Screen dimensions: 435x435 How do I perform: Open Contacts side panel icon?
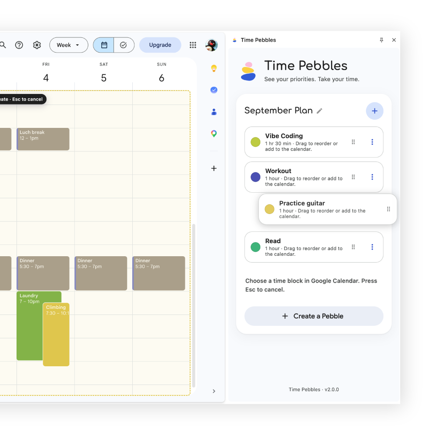coord(214,112)
